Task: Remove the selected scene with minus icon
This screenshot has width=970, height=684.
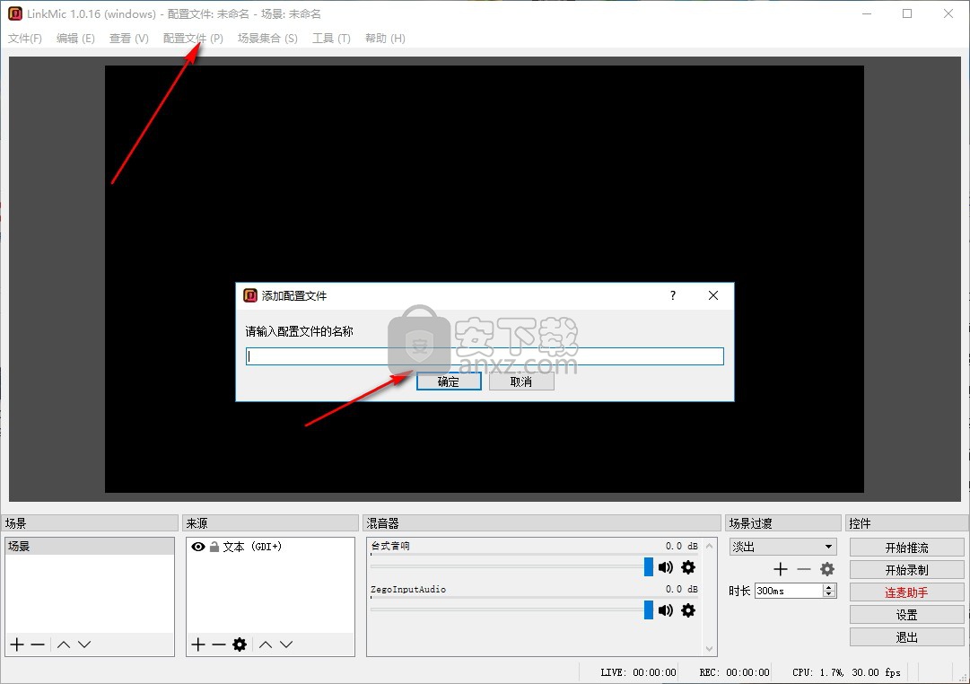Action: click(38, 645)
